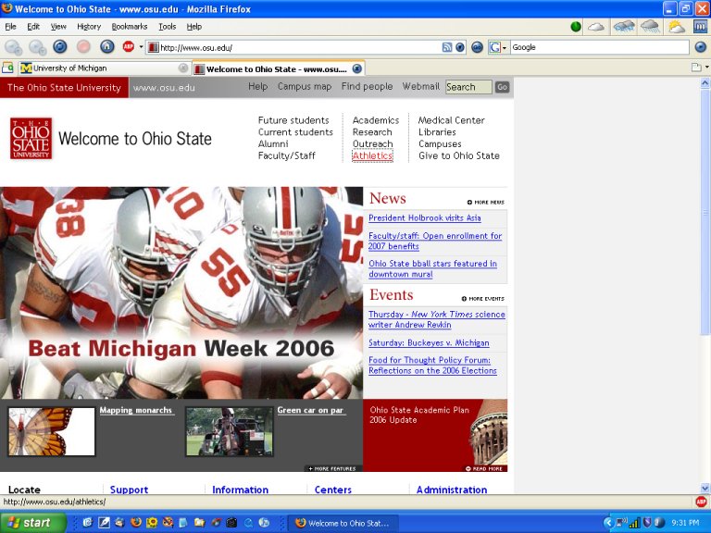711x533 pixels.
Task: Open the Adblock Plus dropdown arrow
Action: pos(141,47)
